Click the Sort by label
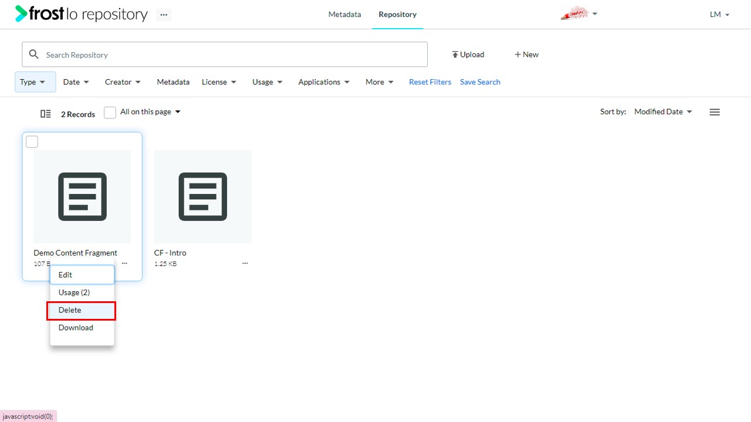 tap(613, 112)
